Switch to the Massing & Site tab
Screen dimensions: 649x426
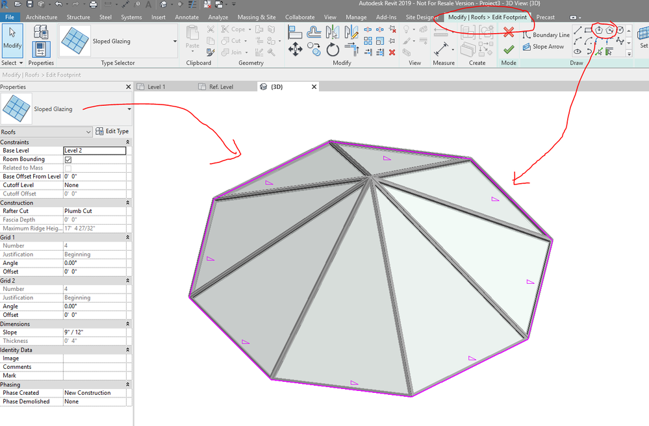[x=257, y=17]
